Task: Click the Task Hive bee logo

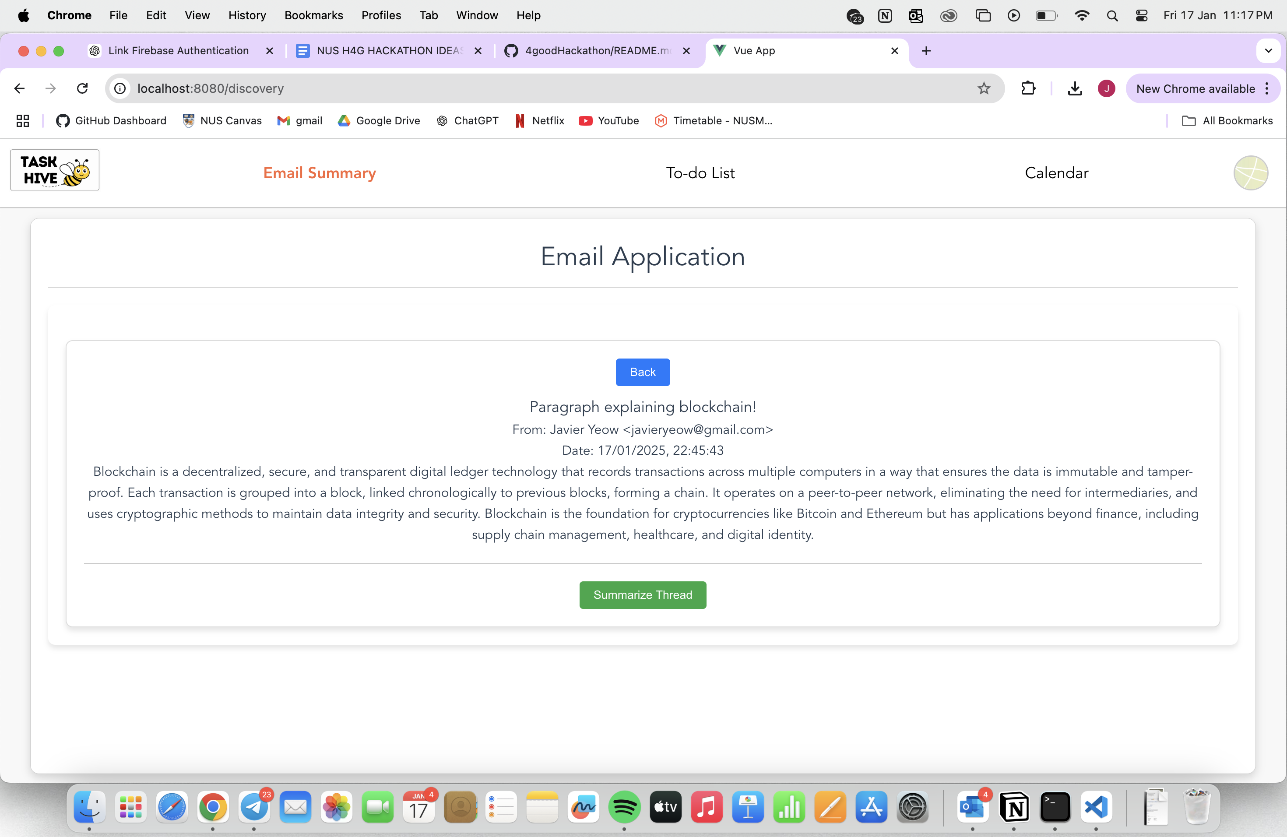Action: click(x=55, y=170)
